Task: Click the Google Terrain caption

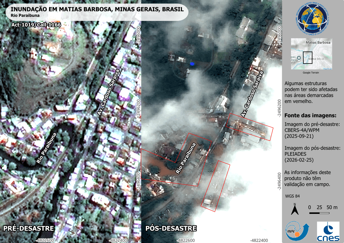Action: click(311, 72)
